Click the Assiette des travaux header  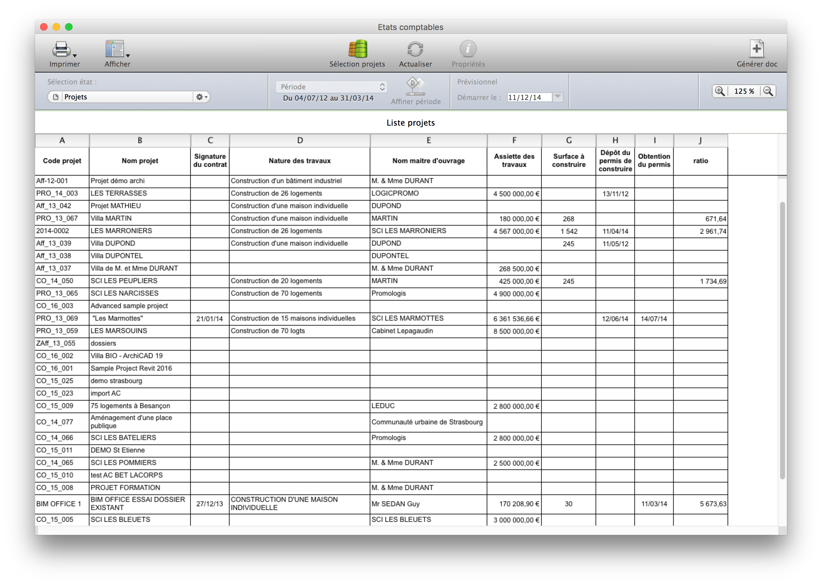514,161
